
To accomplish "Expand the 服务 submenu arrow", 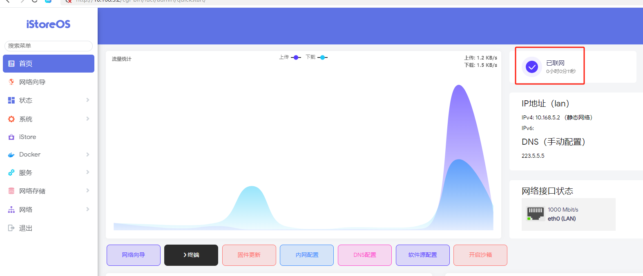I will (87, 172).
